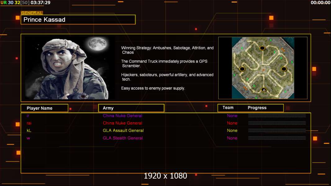Image resolution: width=331 pixels, height=186 pixels.
Task: Click the Team 'None' value for kL
Action: pyautogui.click(x=232, y=131)
